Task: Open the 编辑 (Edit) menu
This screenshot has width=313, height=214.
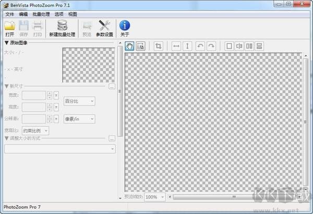Action: 23,14
